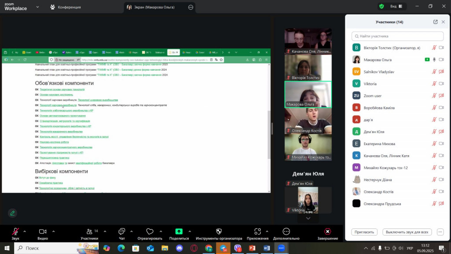Open the Приложения apps icon
Screen dimensions: 451x254
258,232
